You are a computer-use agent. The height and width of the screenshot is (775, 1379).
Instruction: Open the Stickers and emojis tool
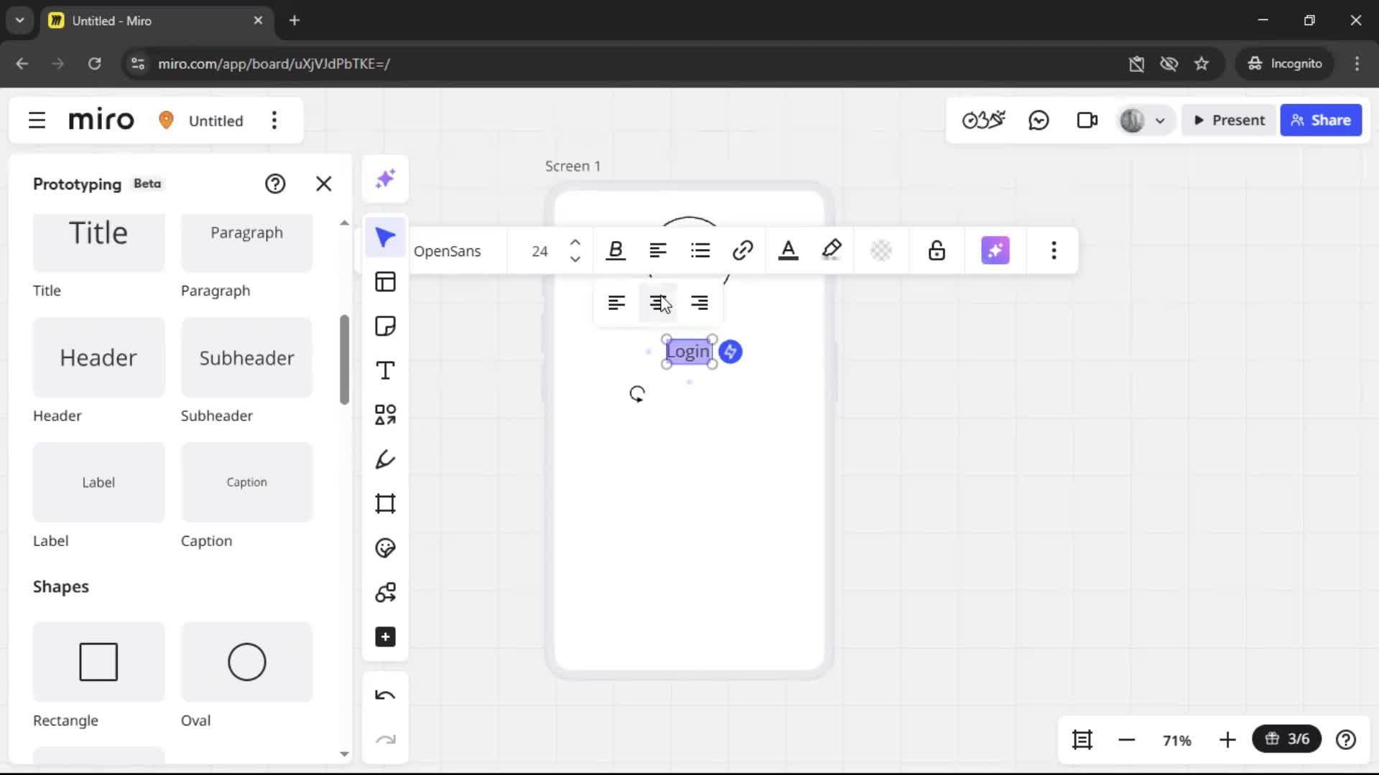[386, 548]
